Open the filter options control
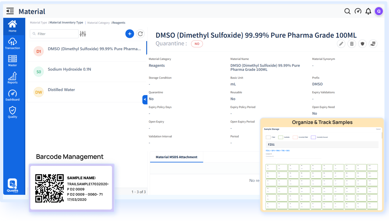This screenshot has height=221, width=389. tap(83, 34)
